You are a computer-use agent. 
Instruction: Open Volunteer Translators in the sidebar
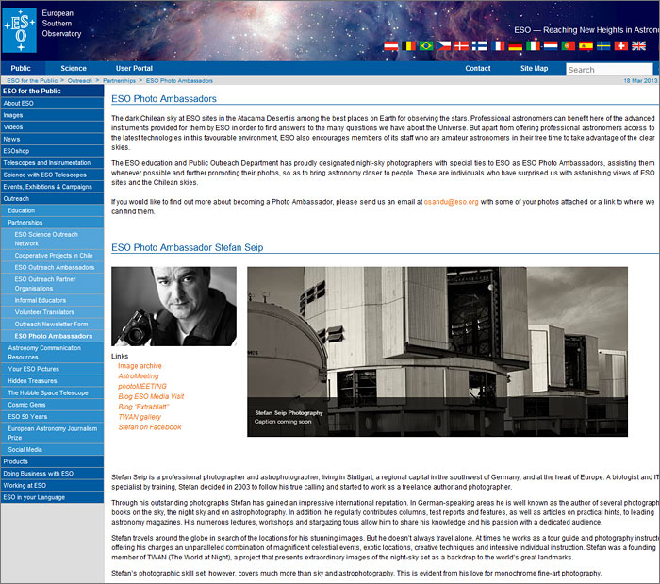point(52,312)
